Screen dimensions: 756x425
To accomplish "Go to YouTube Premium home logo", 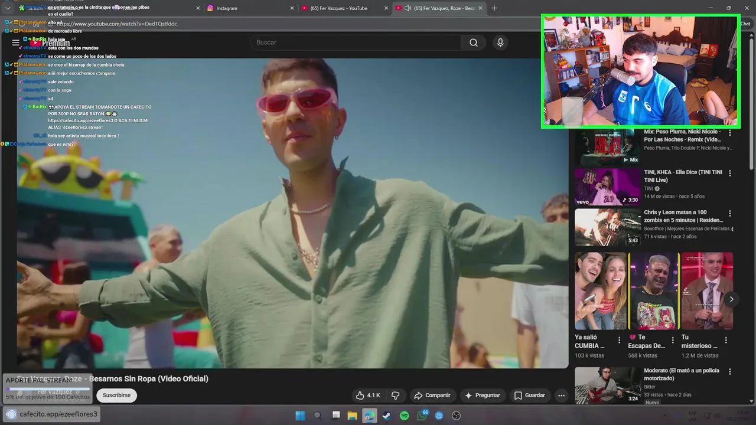I will [51, 42].
